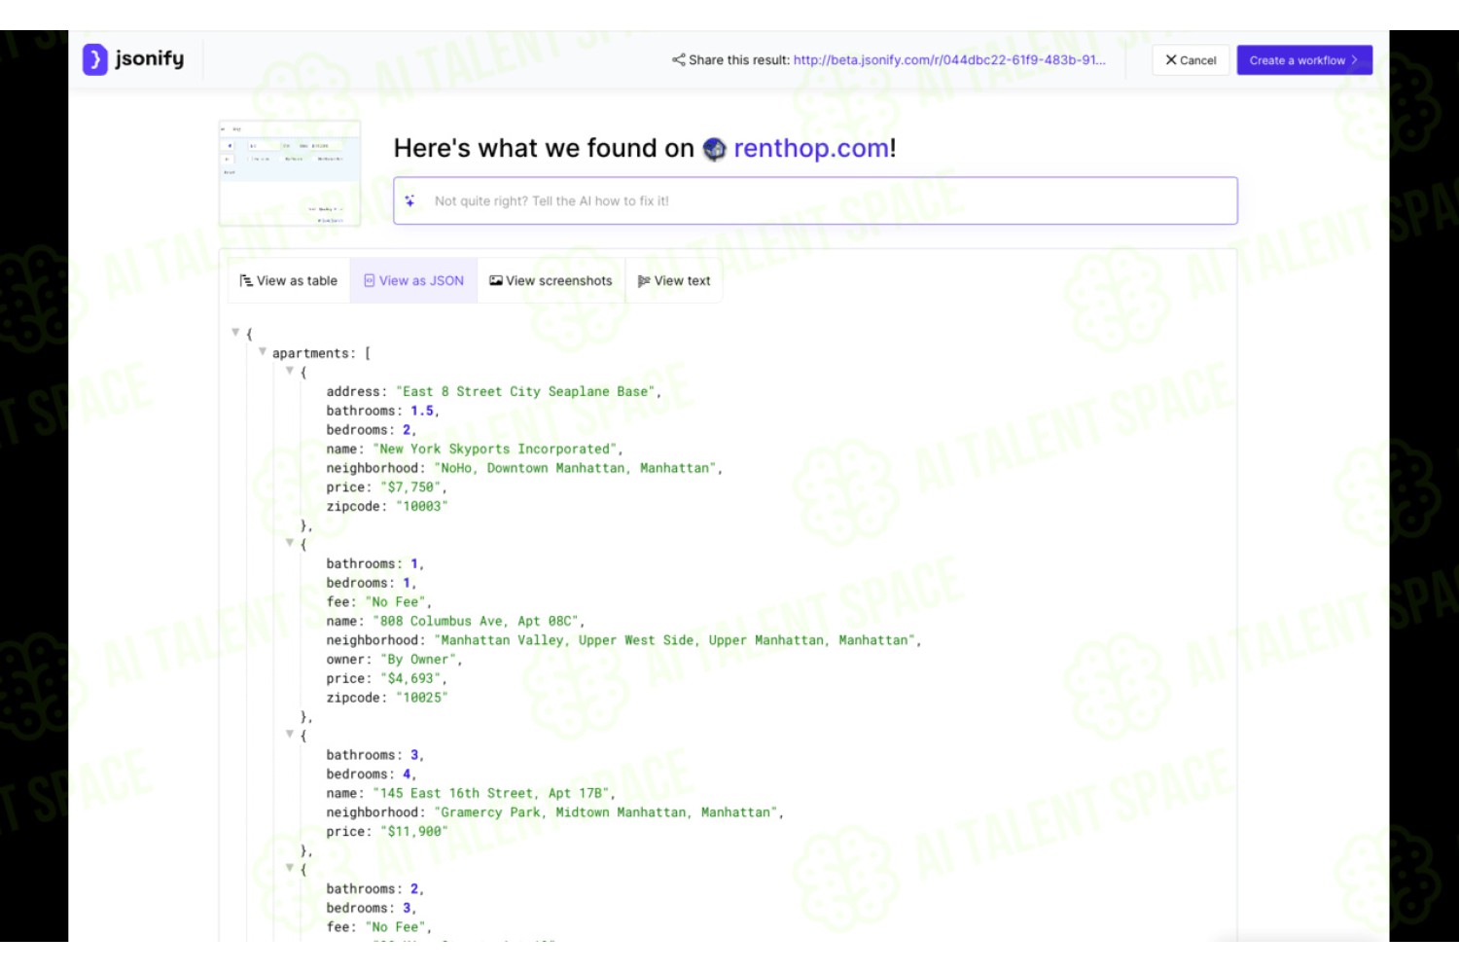This screenshot has height=973, width=1459.
Task: Click the jsonify brand name text
Action: [149, 59]
